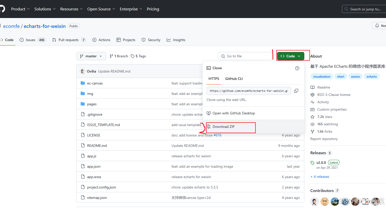Switch to the Pull requests tab
386x208 pixels.
point(69,40)
